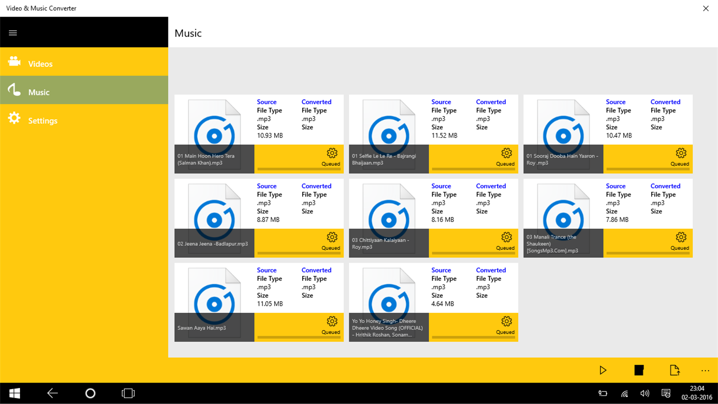Open conversion settings gear for Jeena Jeena
Image resolution: width=718 pixels, height=404 pixels.
tap(332, 237)
